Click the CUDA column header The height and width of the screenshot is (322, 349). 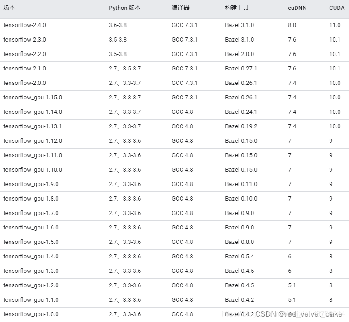click(337, 8)
